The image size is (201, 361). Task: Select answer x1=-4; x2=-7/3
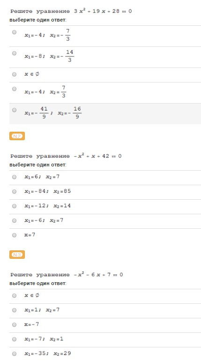click(14, 32)
